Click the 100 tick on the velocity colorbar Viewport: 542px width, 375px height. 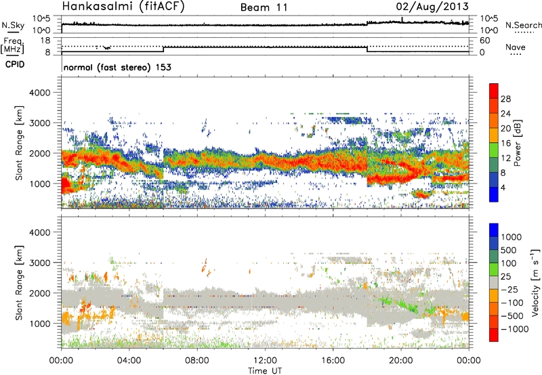509,263
